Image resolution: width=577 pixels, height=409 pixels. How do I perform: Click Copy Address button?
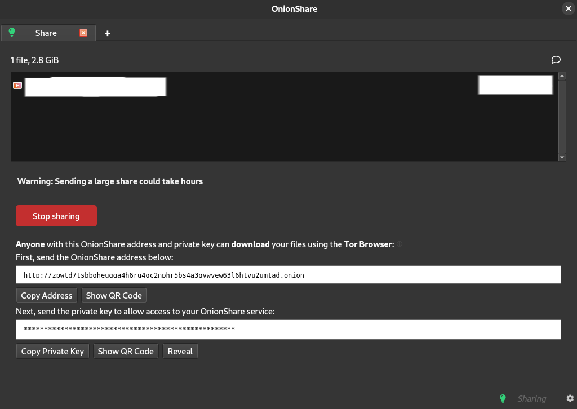47,295
